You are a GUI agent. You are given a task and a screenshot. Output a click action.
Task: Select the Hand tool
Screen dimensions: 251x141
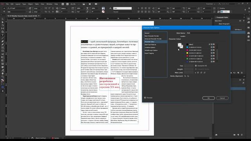tap(3, 74)
